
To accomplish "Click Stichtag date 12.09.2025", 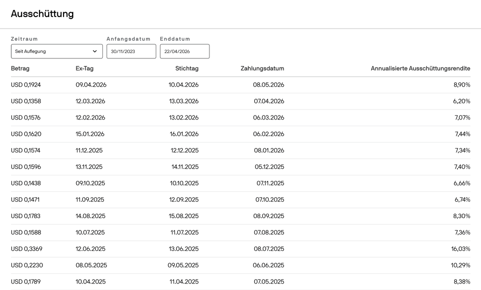I will click(x=184, y=200).
